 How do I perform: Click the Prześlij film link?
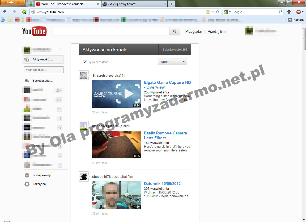point(216,31)
